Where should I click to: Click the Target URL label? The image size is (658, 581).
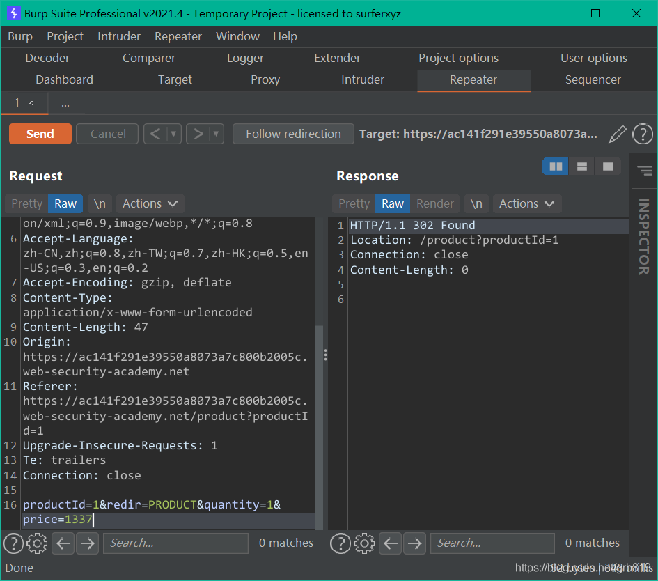coord(478,134)
